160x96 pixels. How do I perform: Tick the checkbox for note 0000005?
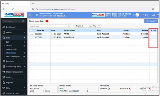(31, 37)
